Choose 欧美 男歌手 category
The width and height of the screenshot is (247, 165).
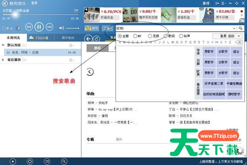tap(209, 73)
